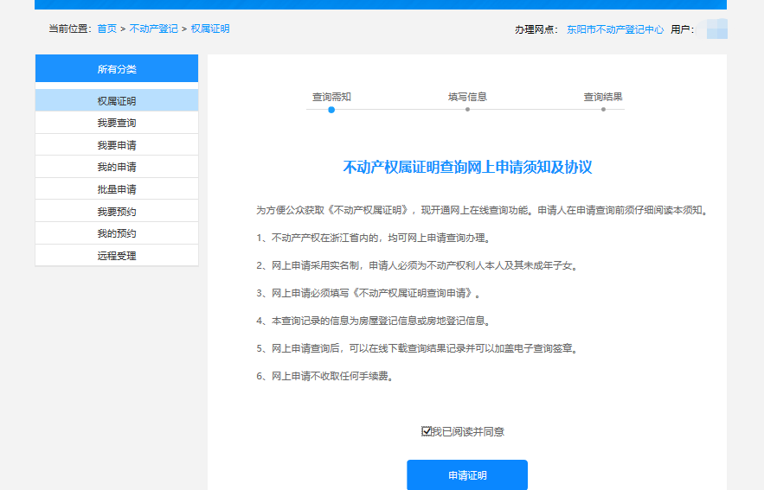The image size is (764, 490).
Task: Click rule 2 about 实名制 application
Action: click(418, 265)
